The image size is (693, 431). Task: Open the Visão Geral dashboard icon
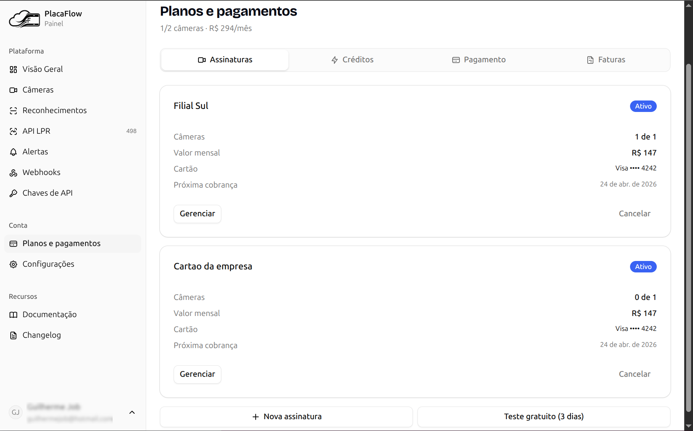pos(13,70)
